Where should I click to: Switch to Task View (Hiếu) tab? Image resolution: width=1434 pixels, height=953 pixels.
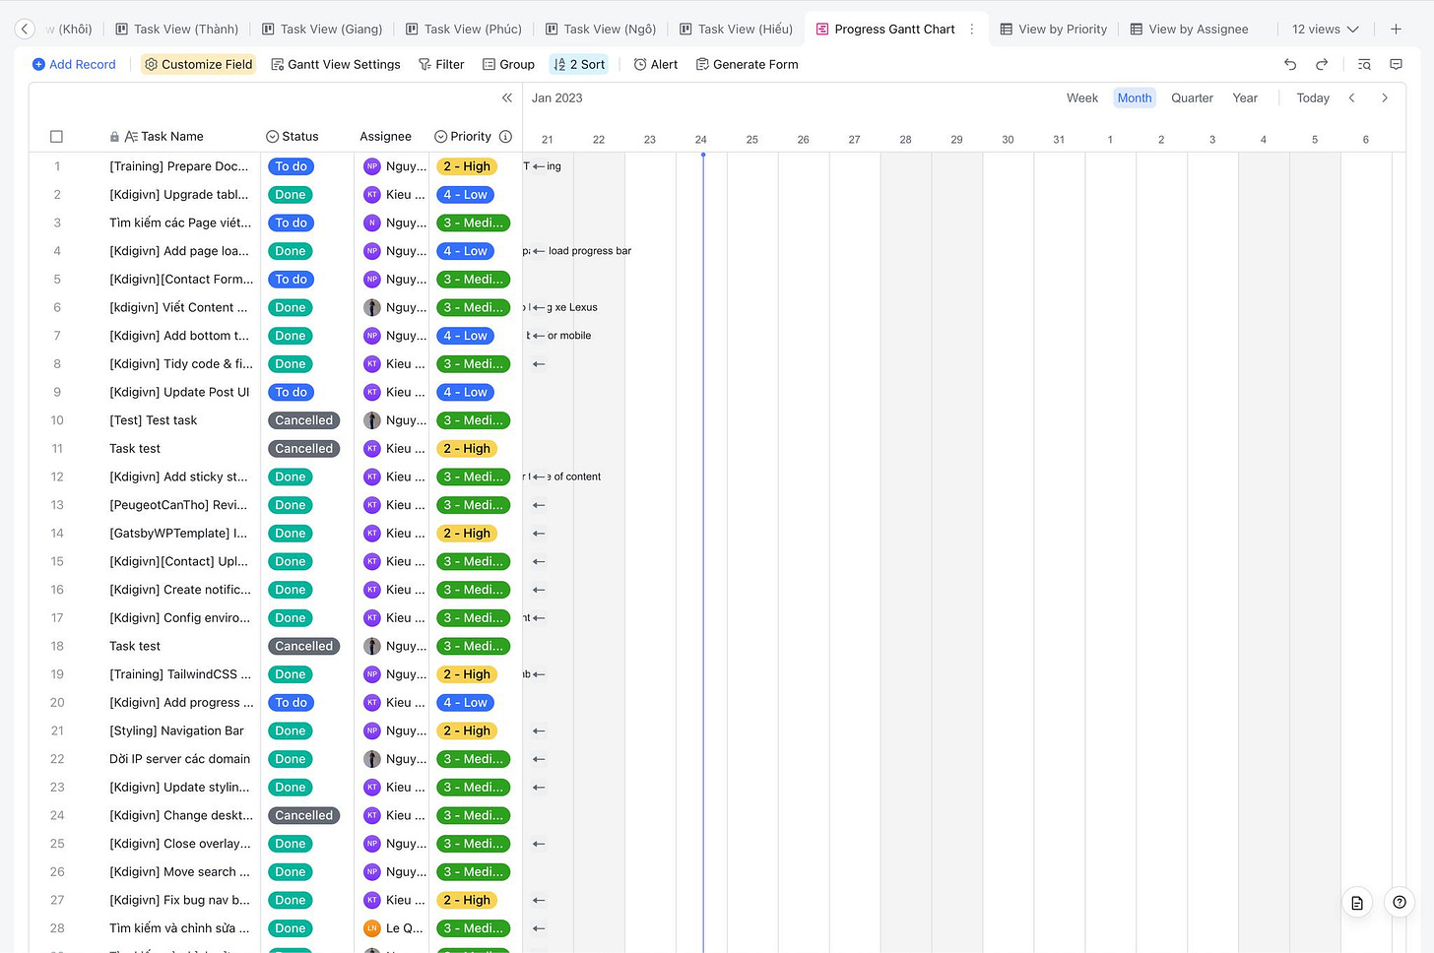click(x=737, y=30)
